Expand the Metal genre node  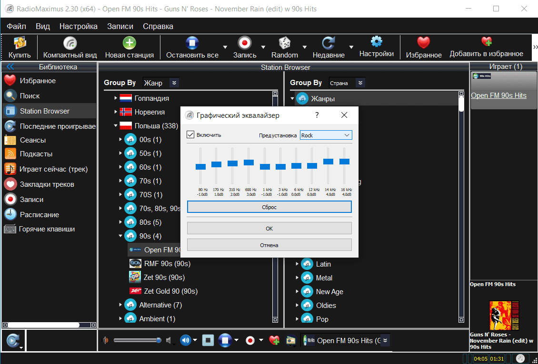[297, 278]
